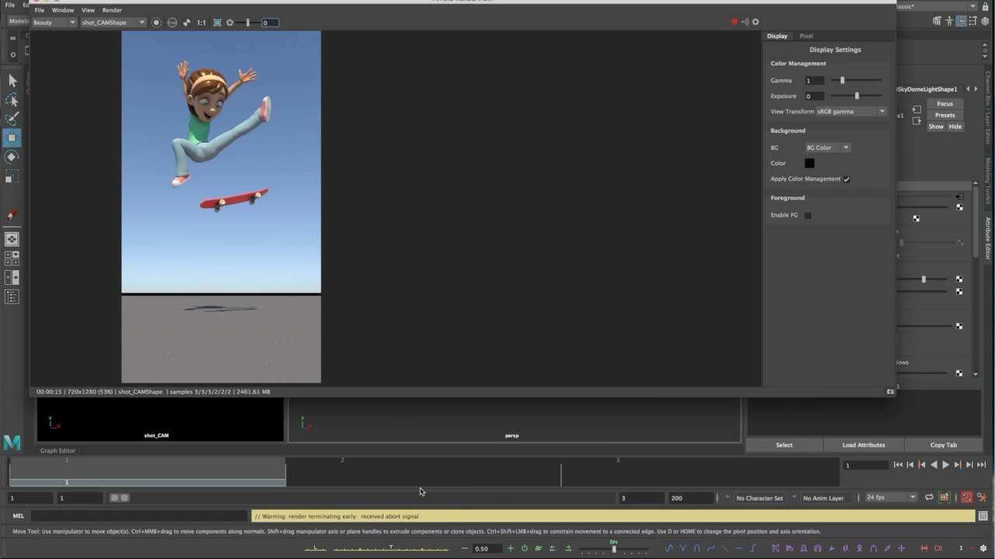The height and width of the screenshot is (559, 995).
Task: Switch to four-view layout
Action: [12, 258]
